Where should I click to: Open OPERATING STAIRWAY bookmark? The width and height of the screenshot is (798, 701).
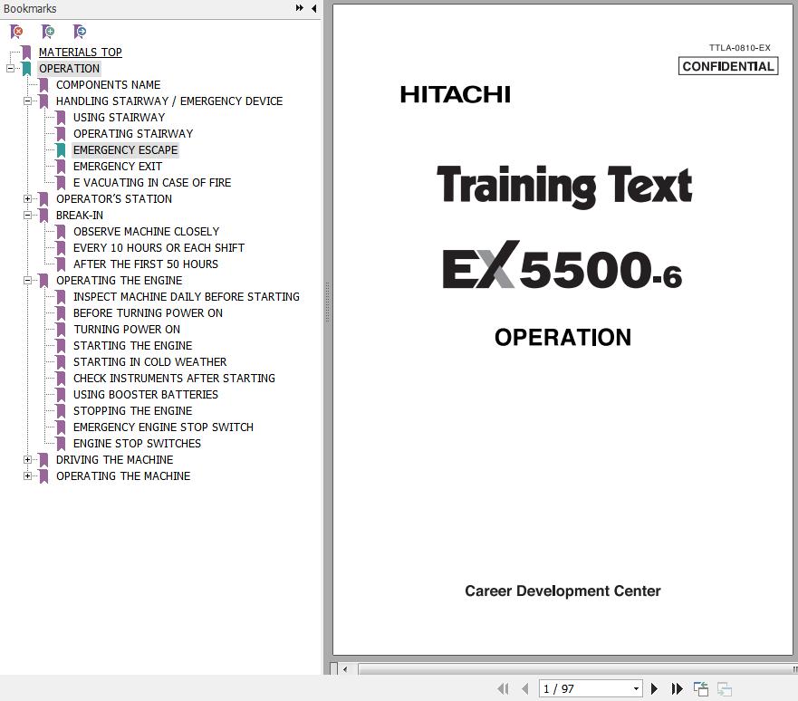tap(133, 133)
